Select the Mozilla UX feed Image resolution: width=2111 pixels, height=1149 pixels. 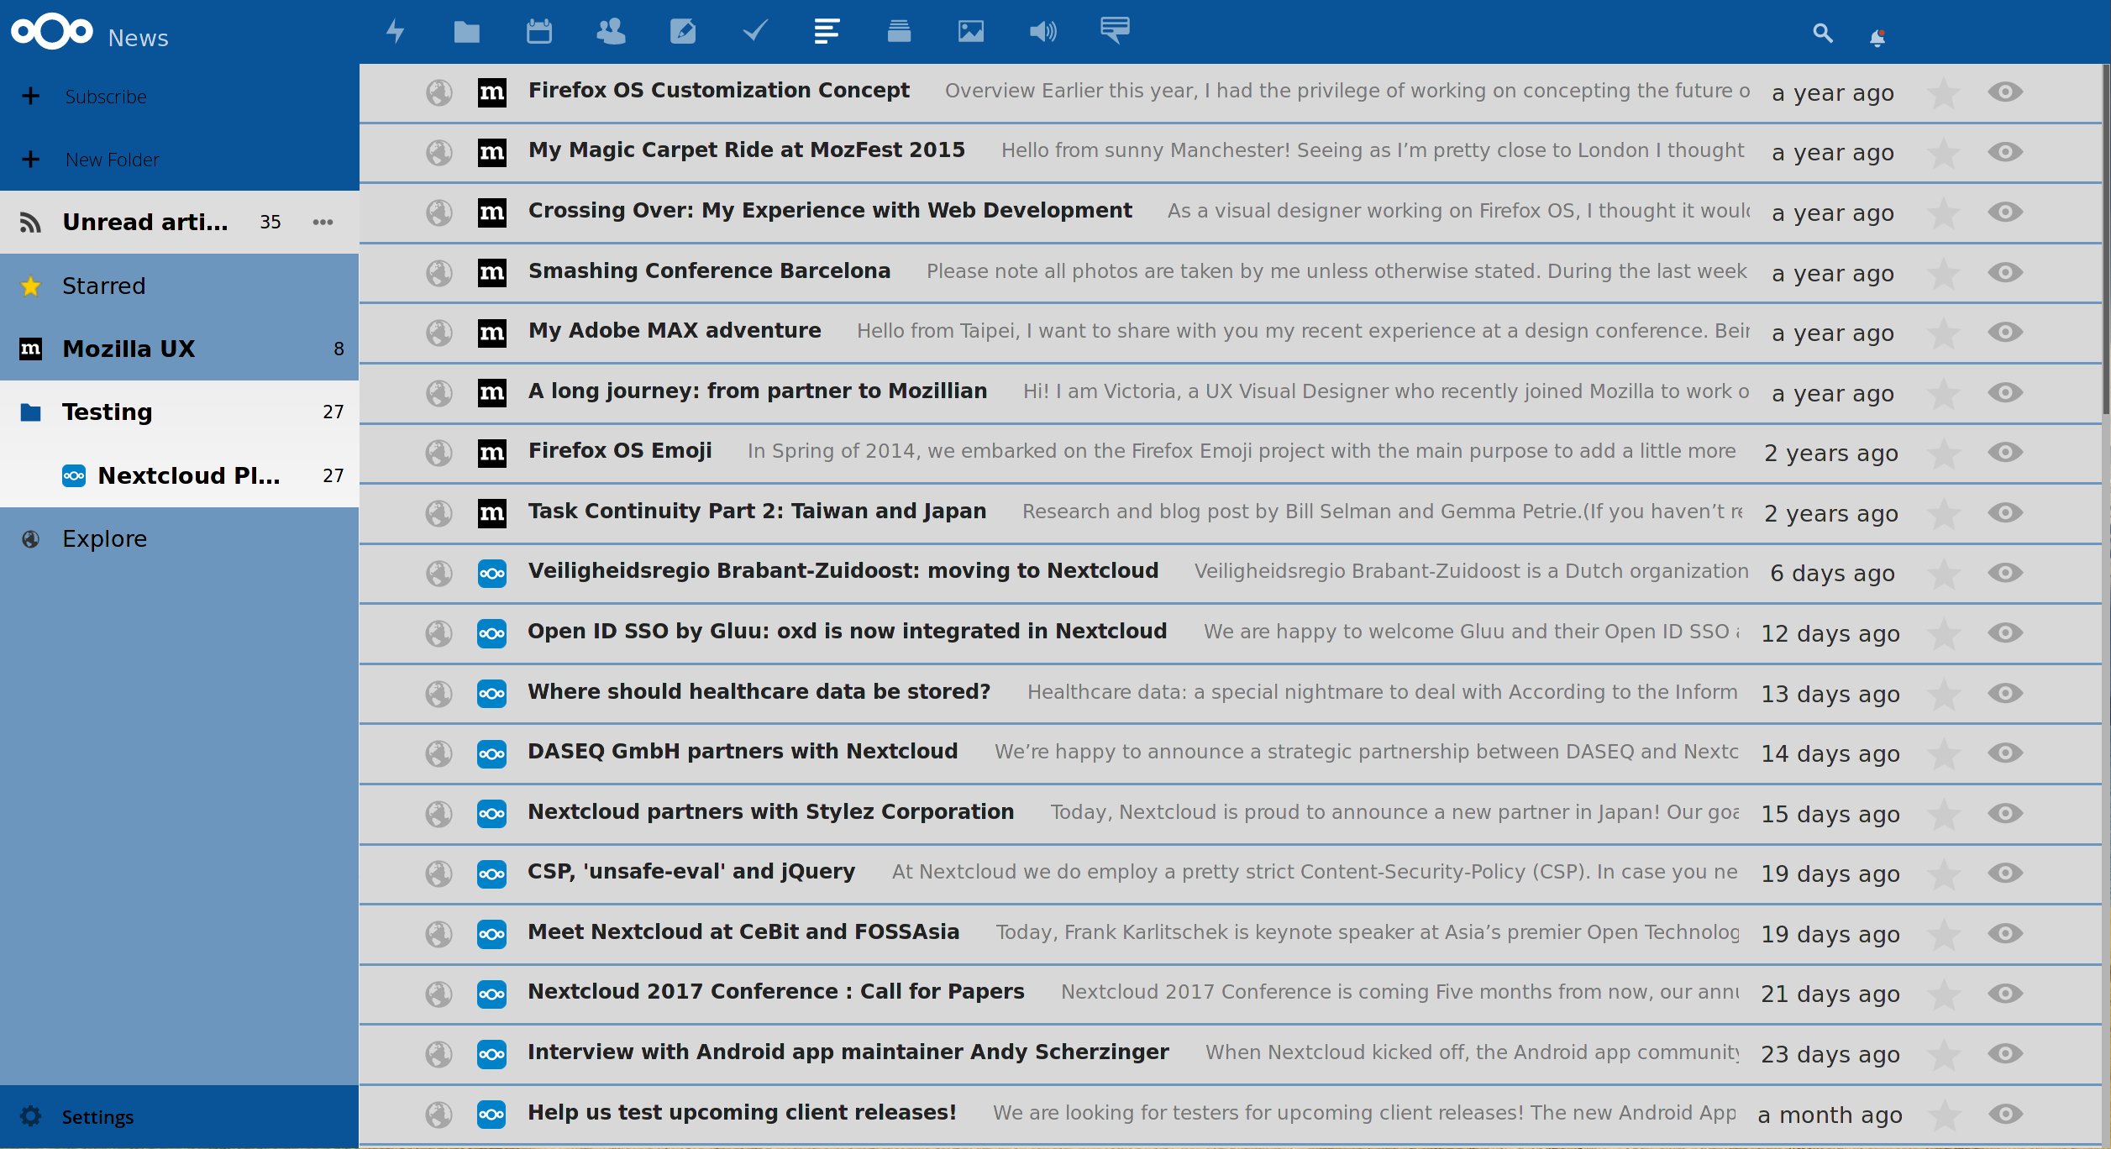click(x=129, y=349)
